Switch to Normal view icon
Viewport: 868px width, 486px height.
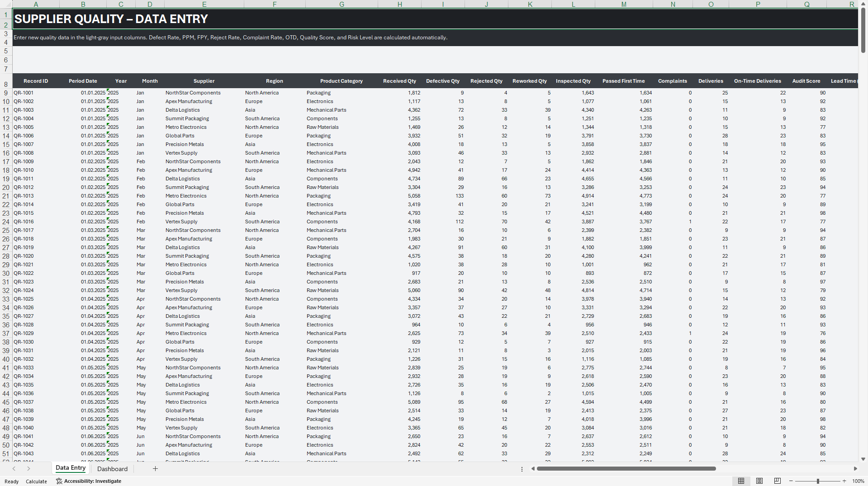[x=741, y=481]
